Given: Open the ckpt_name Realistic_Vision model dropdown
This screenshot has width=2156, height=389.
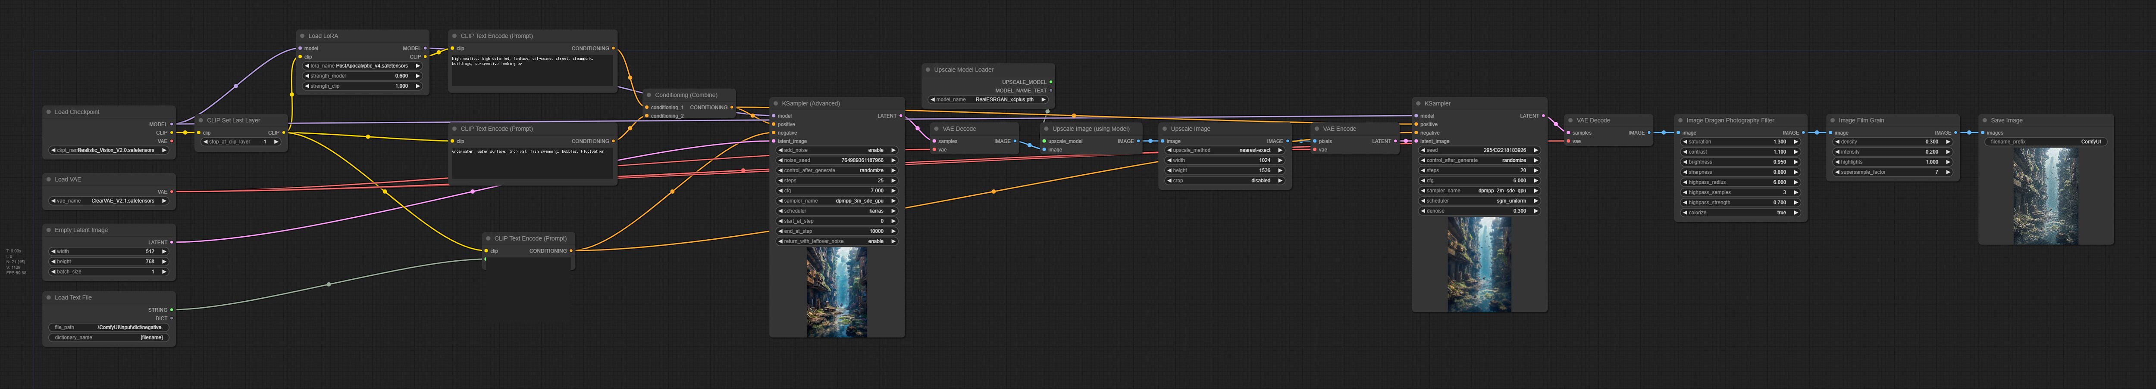Looking at the screenshot, I should [x=110, y=150].
